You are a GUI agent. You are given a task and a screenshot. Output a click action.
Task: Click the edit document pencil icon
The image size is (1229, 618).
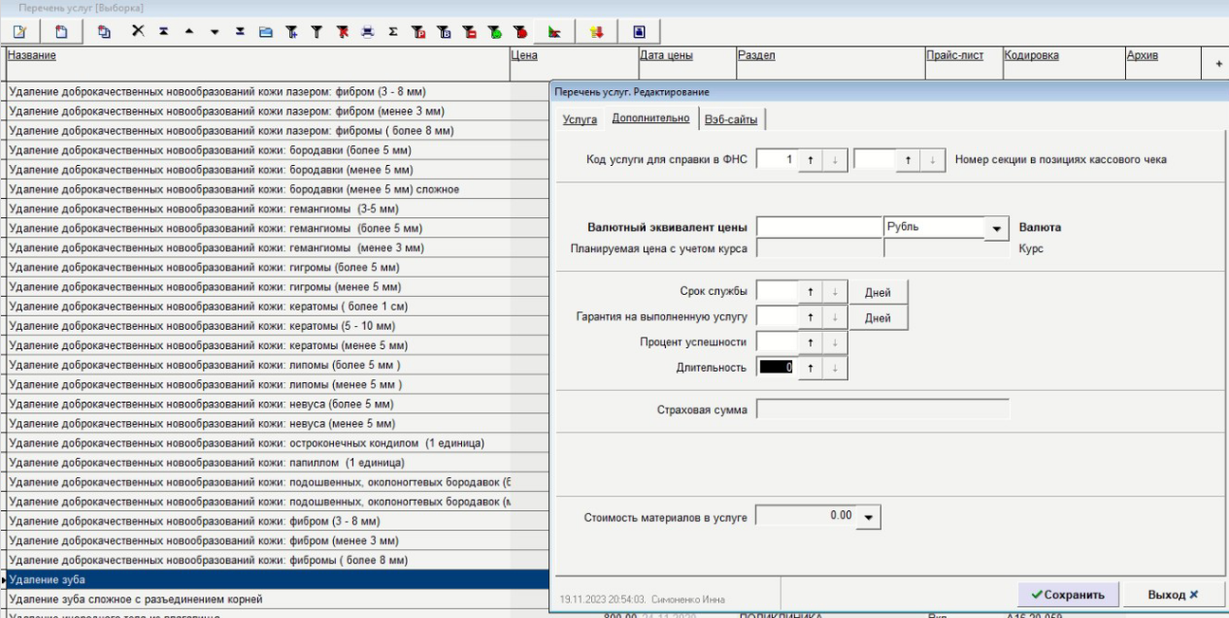(19, 31)
